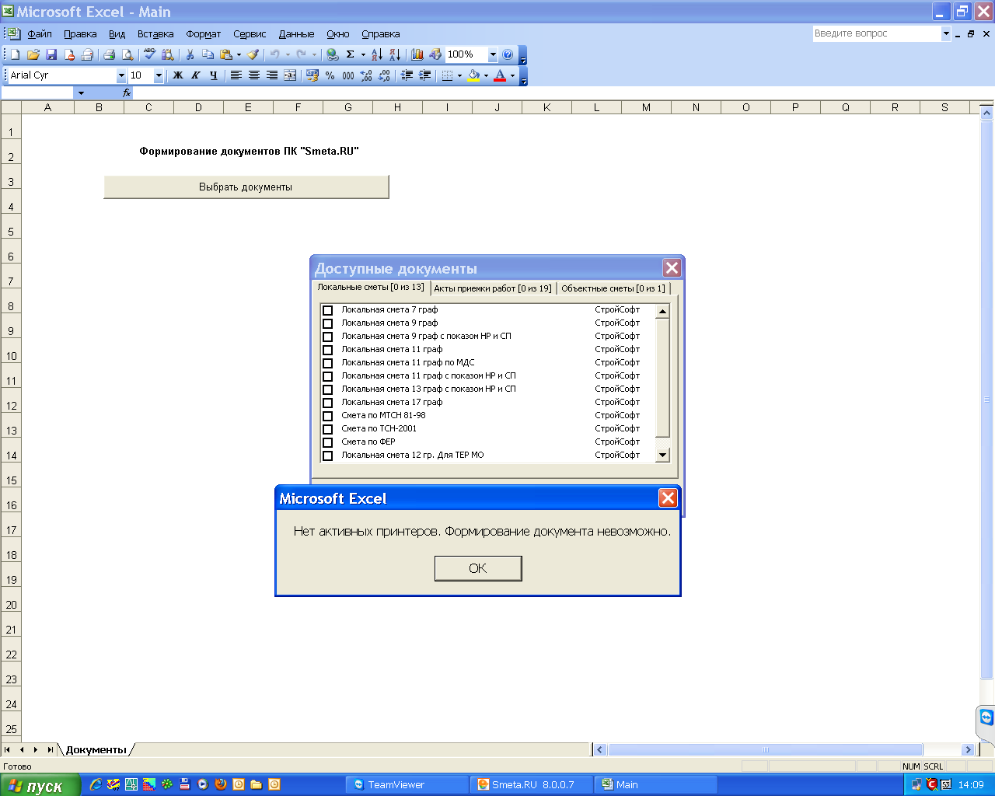This screenshot has width=995, height=796.
Task: Toggle Underline (Ч) formatting
Action: pos(213,75)
